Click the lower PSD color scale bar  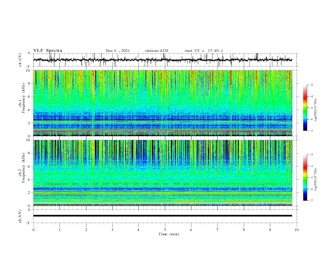point(305,177)
